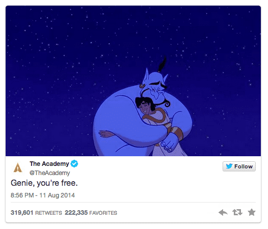
Task: View the 319,601 retweets count
Action: 22,213
